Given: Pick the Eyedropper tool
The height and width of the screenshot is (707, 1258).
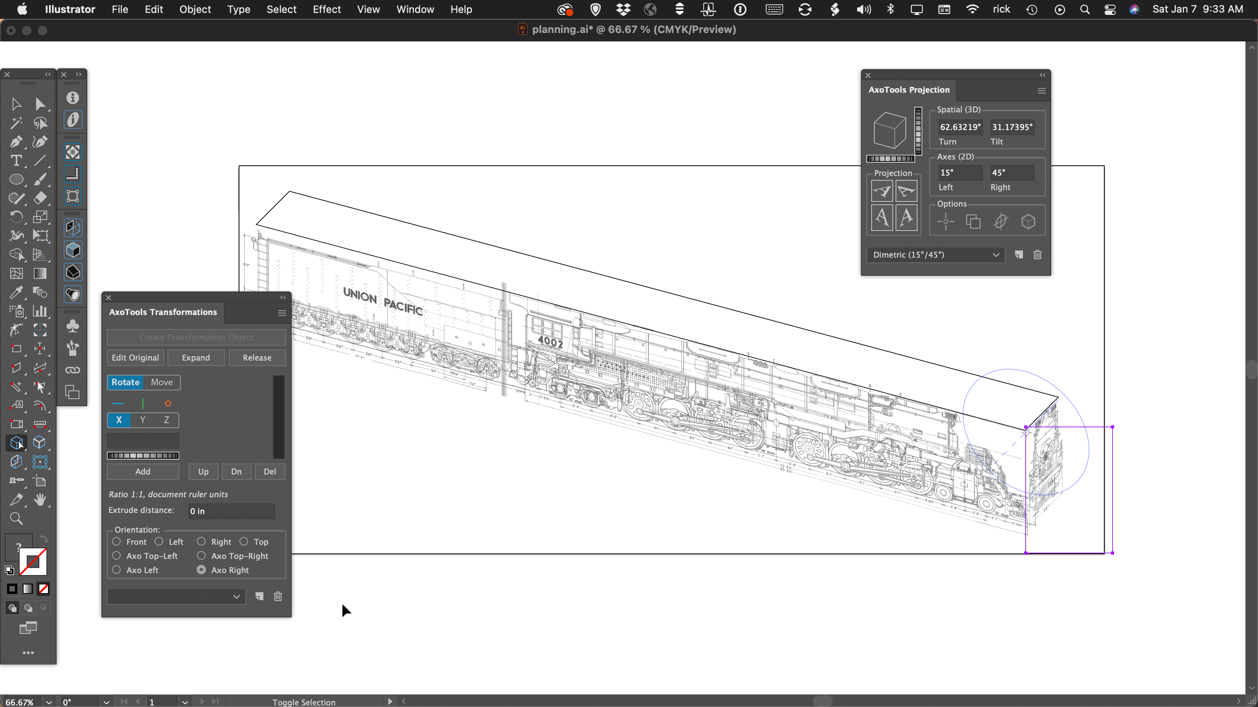Looking at the screenshot, I should click(16, 292).
